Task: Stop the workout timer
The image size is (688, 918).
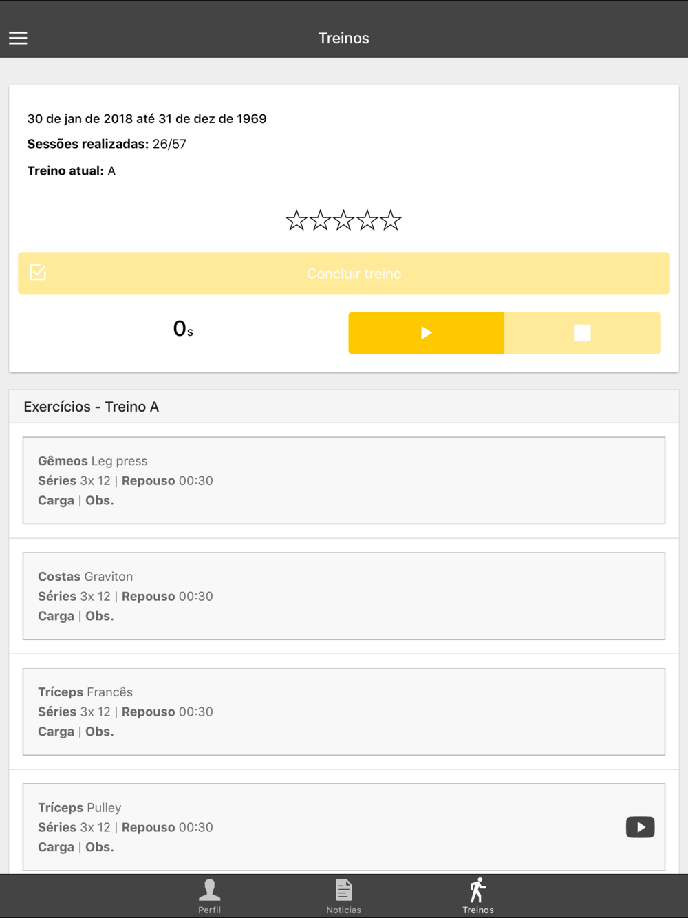Action: pos(582,333)
